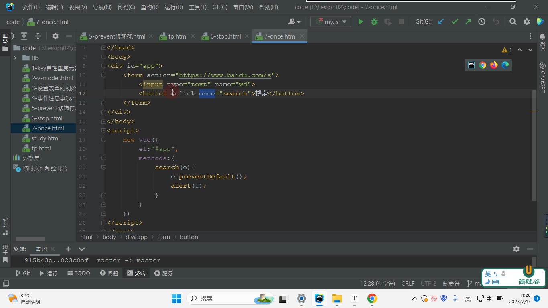Open project tree settings gear
The image size is (548, 308).
point(55,36)
